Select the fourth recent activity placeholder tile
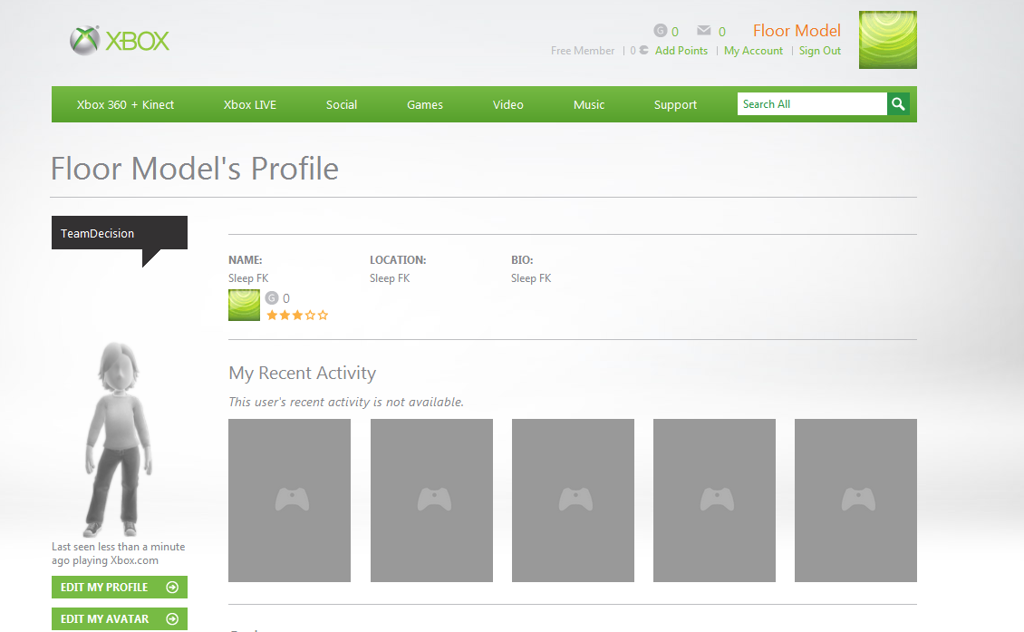 (714, 501)
